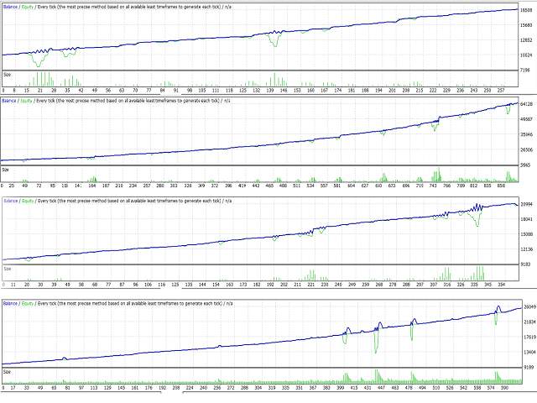The width and height of the screenshot is (537, 403).
Task: Click the 316 x-axis tick label
Action: pyautogui.click(x=447, y=285)
